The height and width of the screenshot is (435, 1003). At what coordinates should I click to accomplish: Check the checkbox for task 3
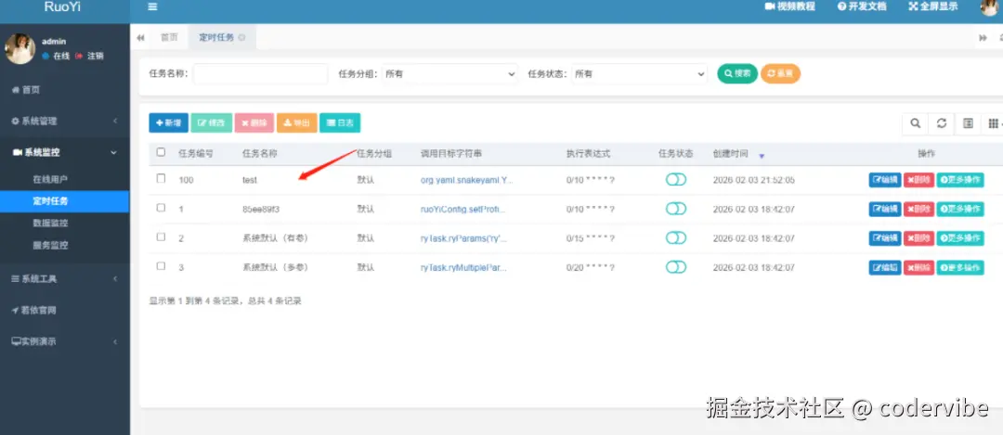(162, 266)
